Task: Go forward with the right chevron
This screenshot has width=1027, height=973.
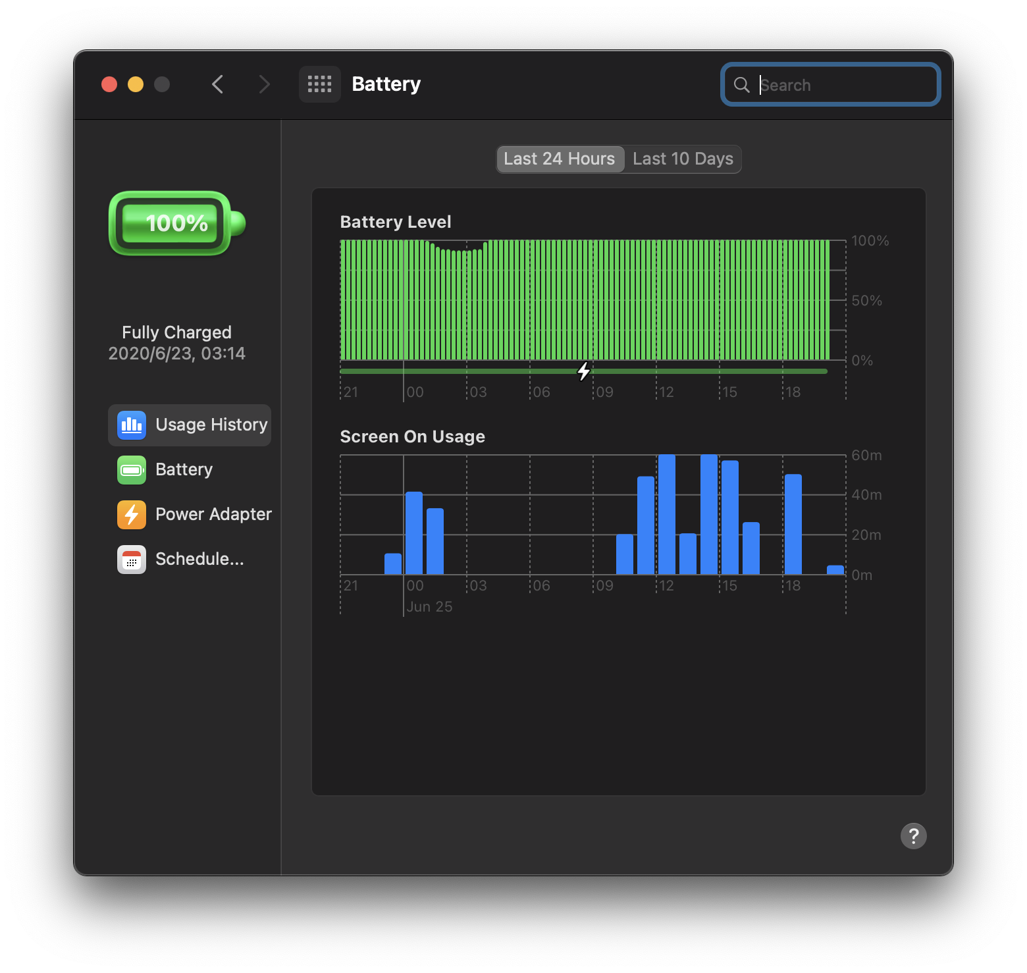Action: tap(264, 84)
